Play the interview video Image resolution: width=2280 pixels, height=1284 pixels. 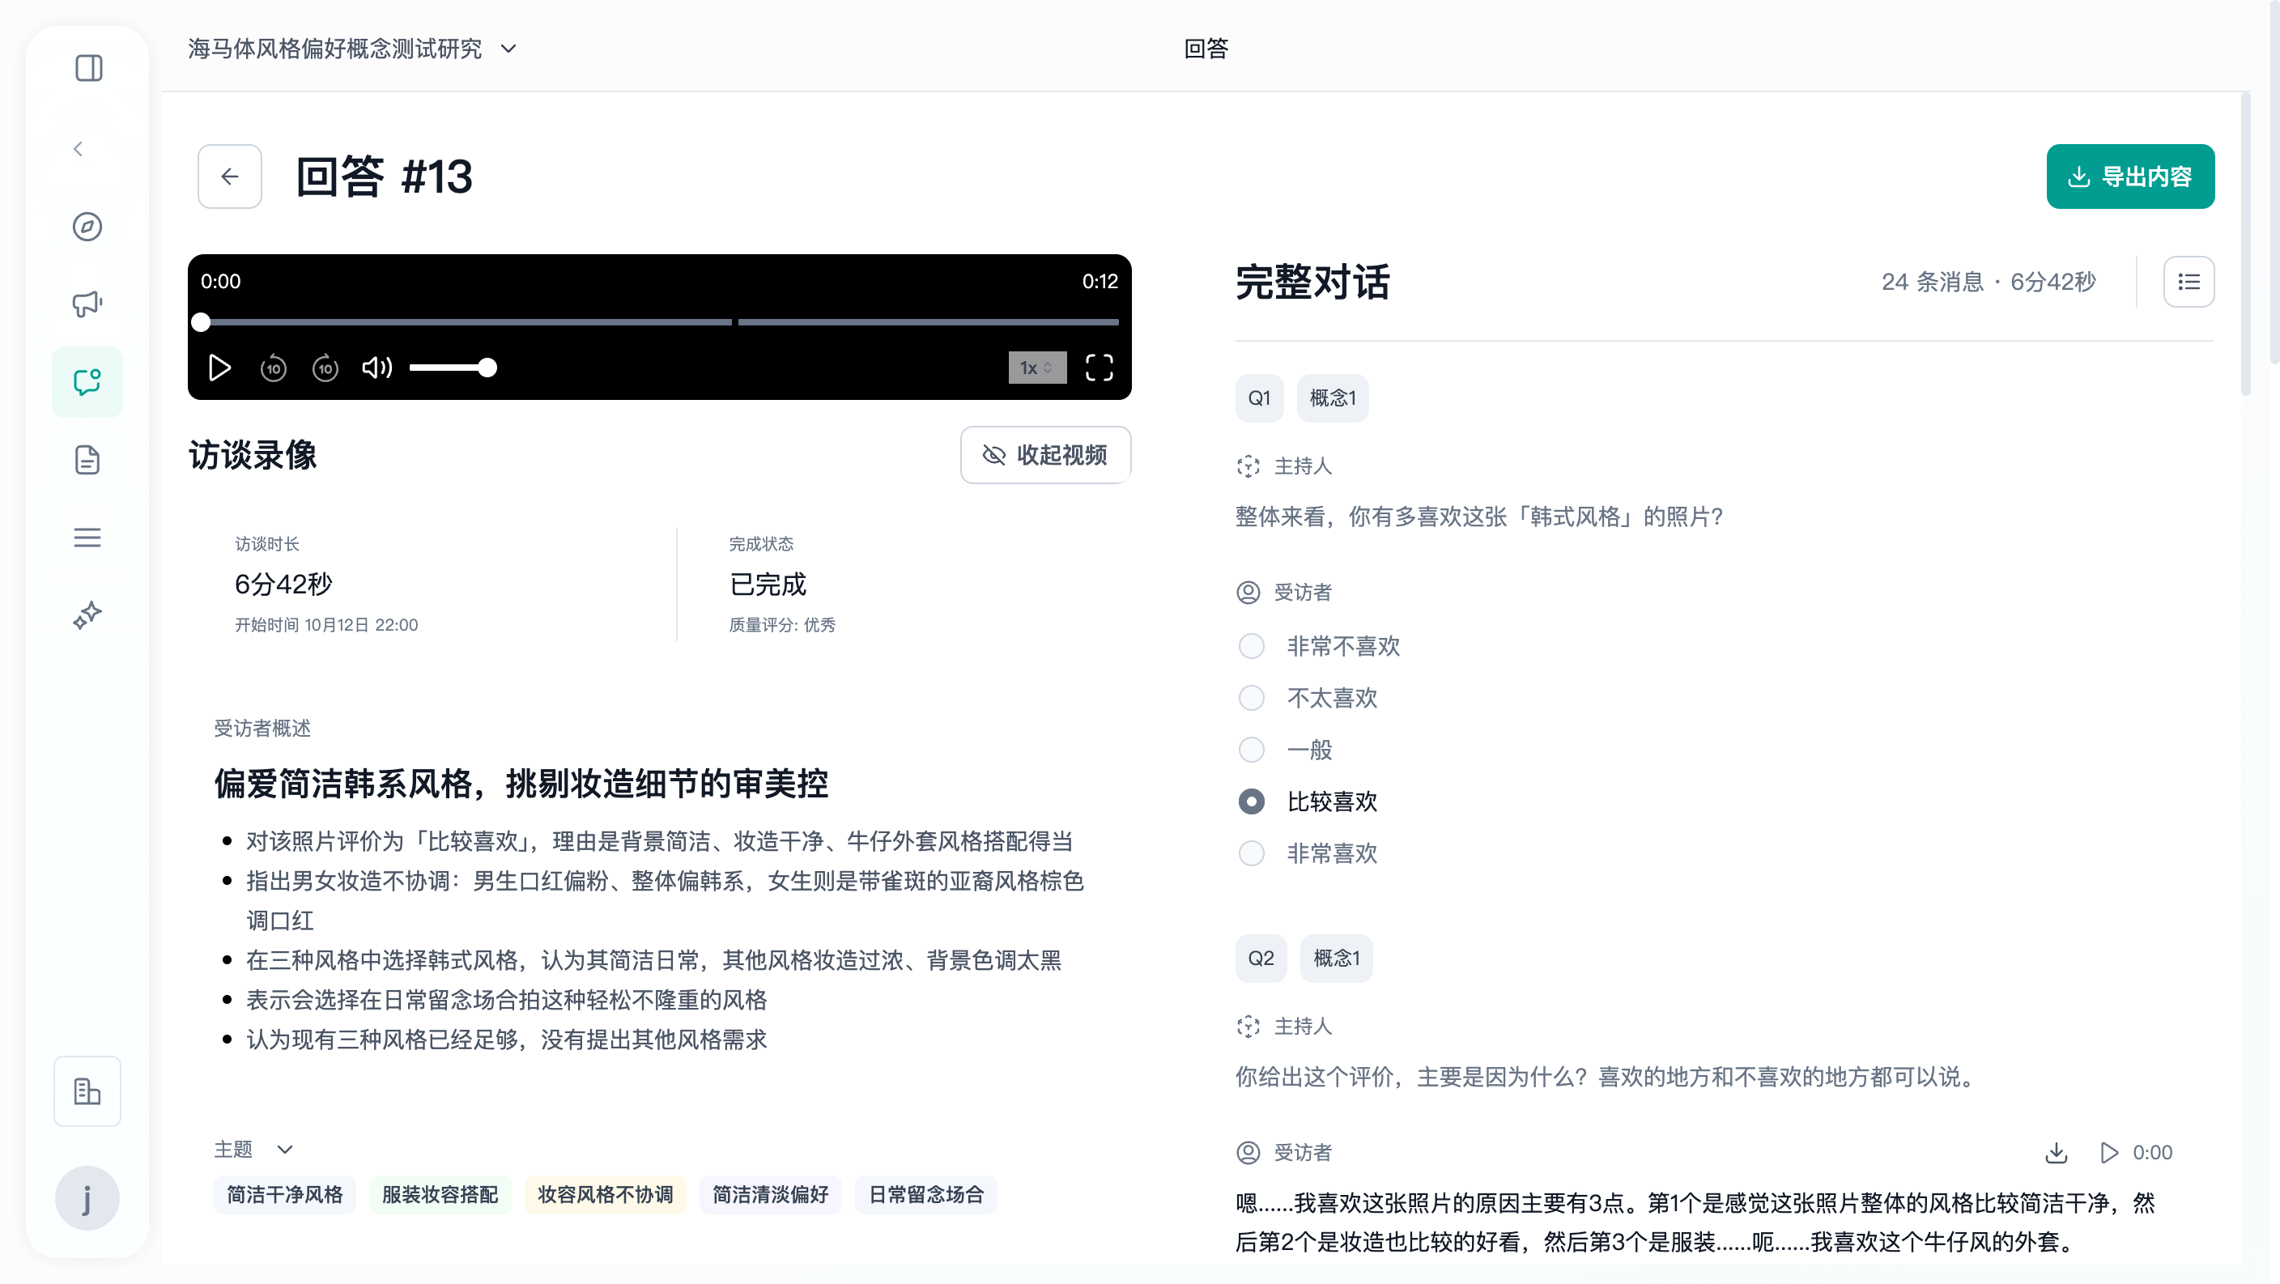click(x=219, y=368)
